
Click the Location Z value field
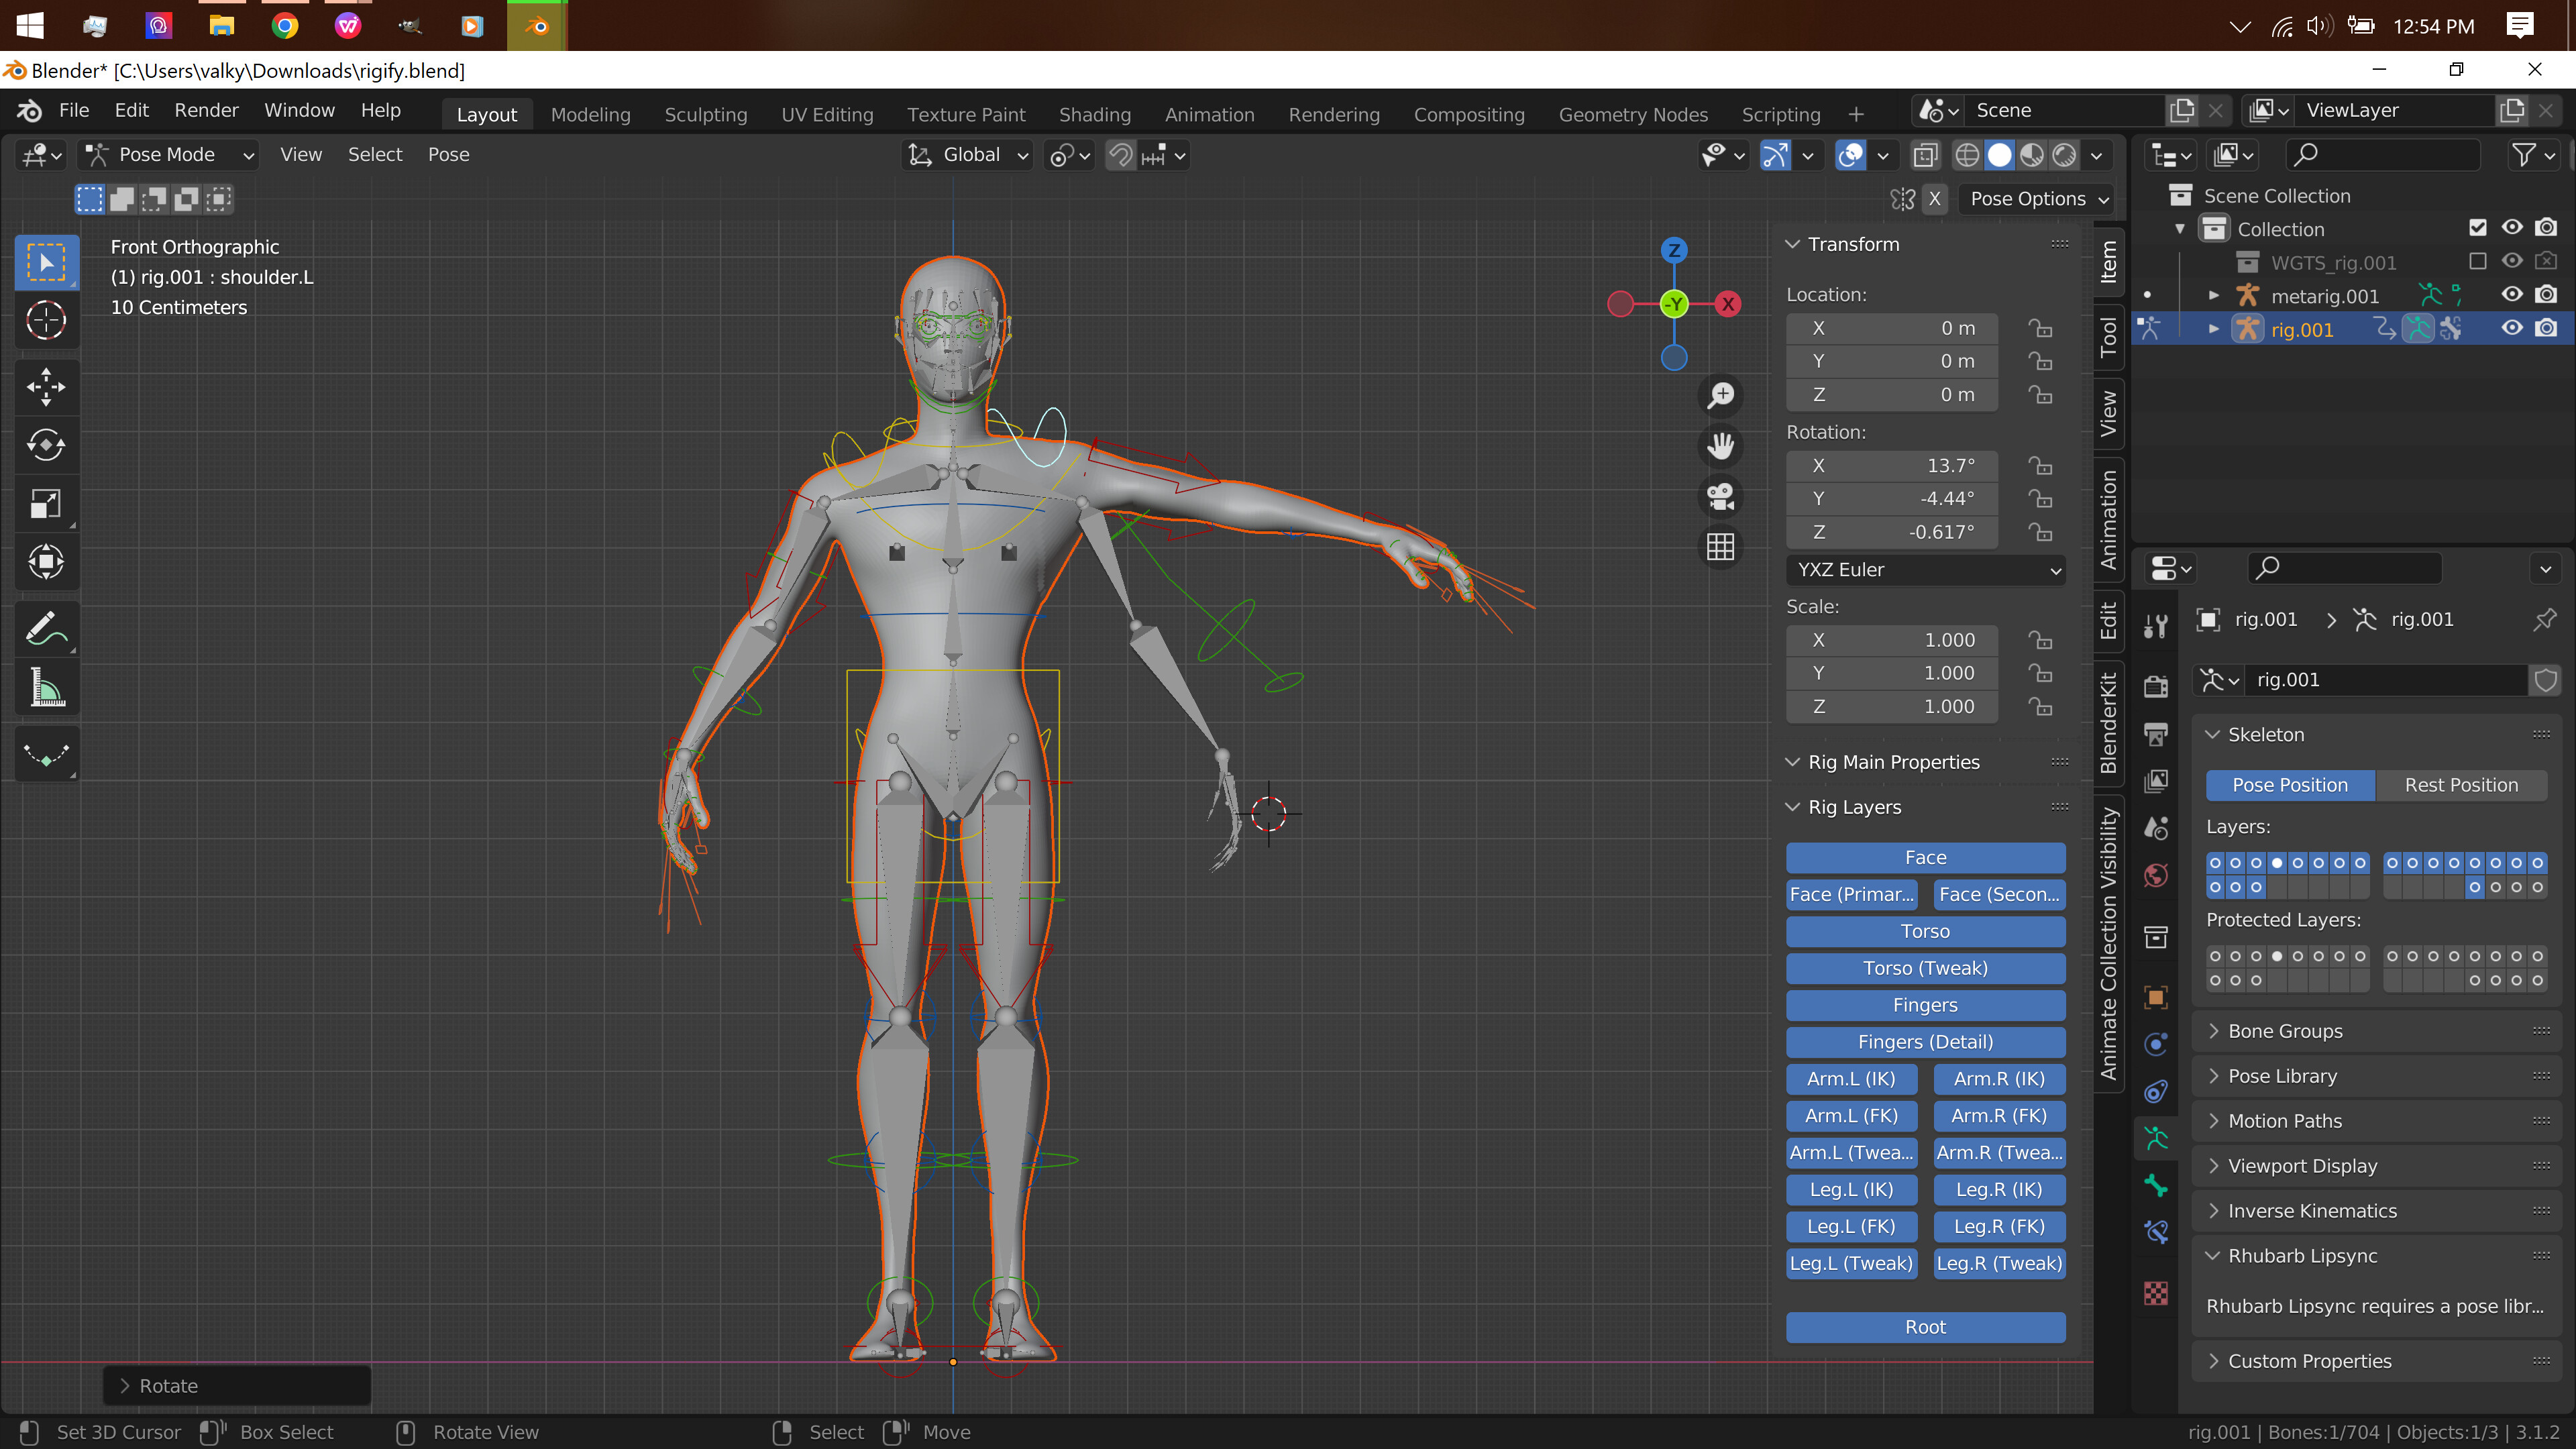pos(1891,395)
